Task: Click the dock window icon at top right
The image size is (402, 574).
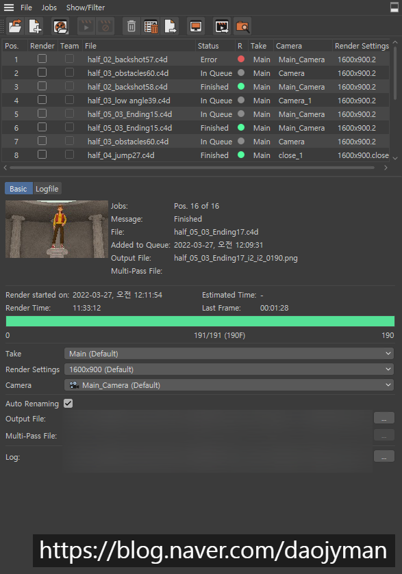Action: [394, 8]
